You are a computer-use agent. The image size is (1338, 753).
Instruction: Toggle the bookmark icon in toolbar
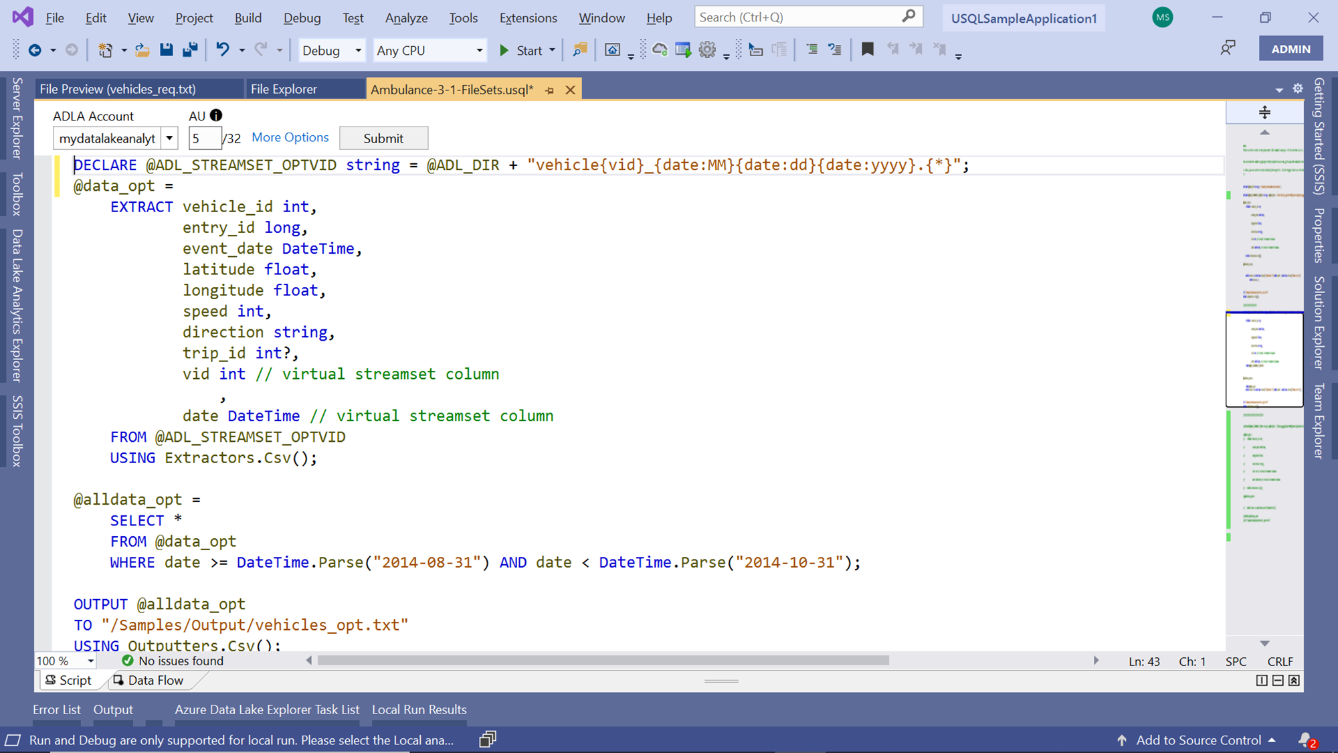(x=867, y=50)
